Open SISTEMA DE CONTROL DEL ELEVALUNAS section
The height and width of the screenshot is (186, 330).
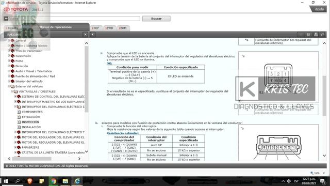click(x=53, y=97)
